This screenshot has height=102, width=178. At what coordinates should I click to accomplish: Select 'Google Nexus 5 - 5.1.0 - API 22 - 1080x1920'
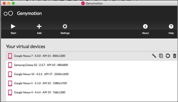coord(40,83)
